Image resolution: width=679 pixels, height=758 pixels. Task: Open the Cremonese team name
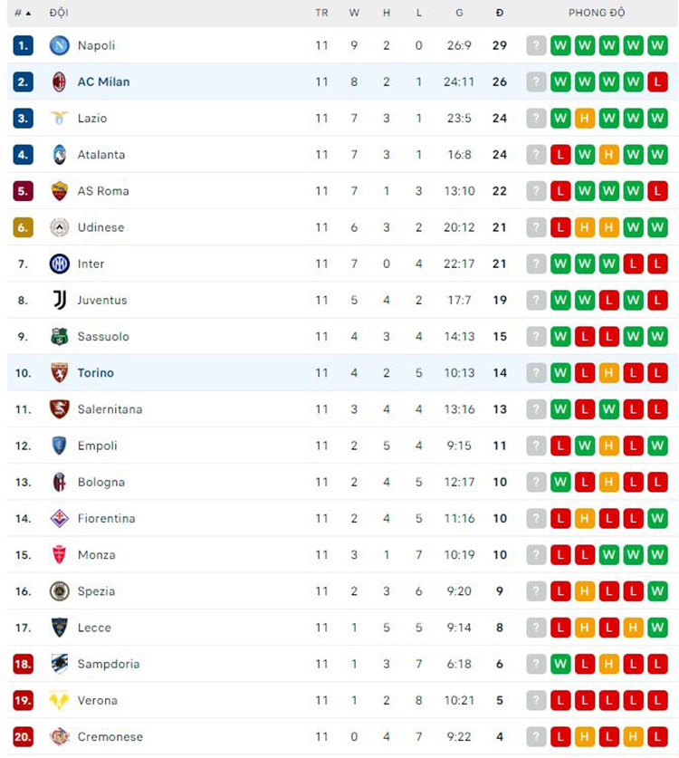coord(110,736)
